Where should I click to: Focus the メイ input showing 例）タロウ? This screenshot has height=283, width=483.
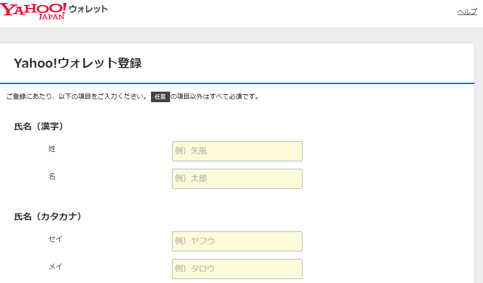[x=237, y=269]
